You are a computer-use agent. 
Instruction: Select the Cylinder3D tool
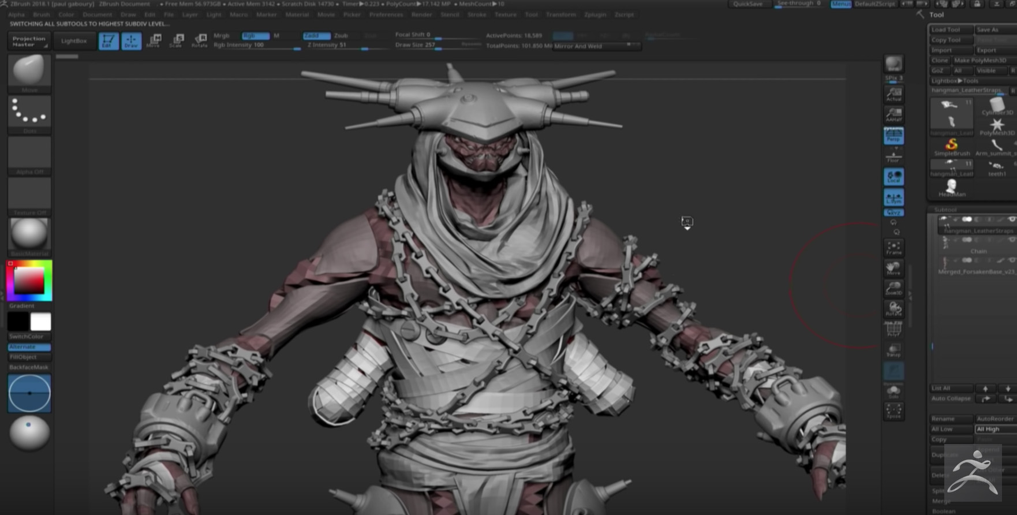point(997,106)
